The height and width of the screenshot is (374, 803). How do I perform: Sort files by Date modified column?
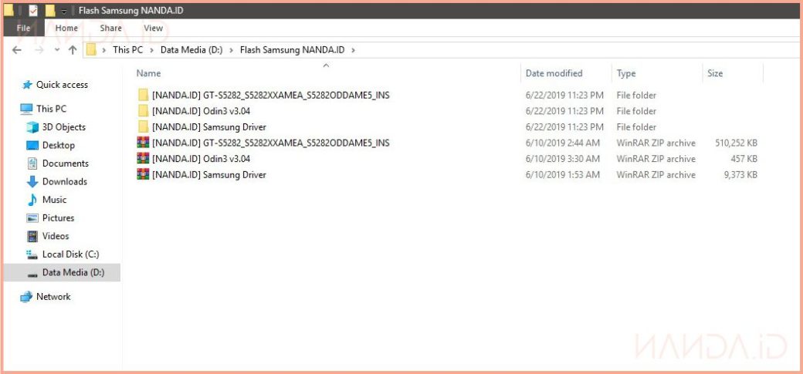pyautogui.click(x=554, y=73)
